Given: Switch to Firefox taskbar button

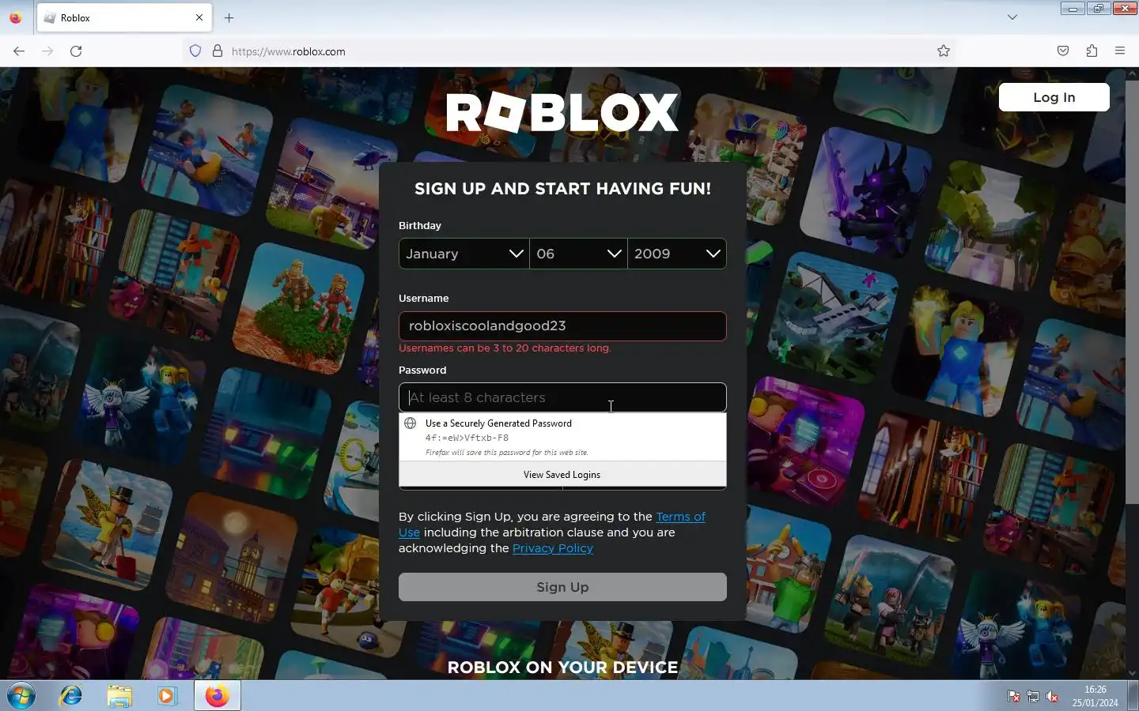Looking at the screenshot, I should click(218, 696).
